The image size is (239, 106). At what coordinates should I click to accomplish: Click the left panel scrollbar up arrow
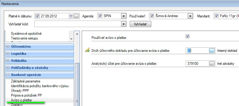click(x=77, y=34)
